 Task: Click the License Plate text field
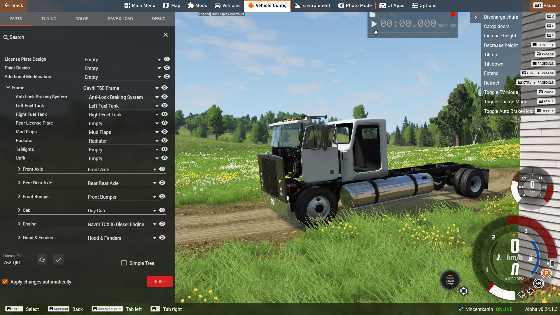click(x=18, y=262)
